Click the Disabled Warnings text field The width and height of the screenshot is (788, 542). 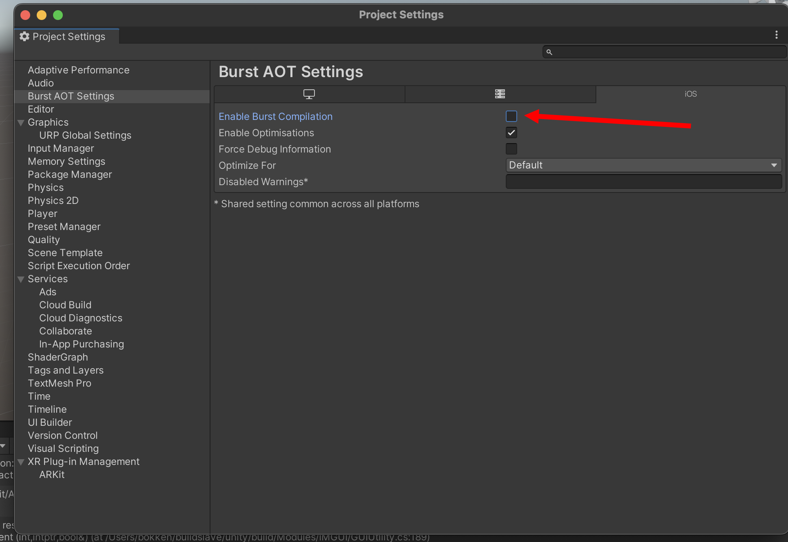click(x=643, y=182)
